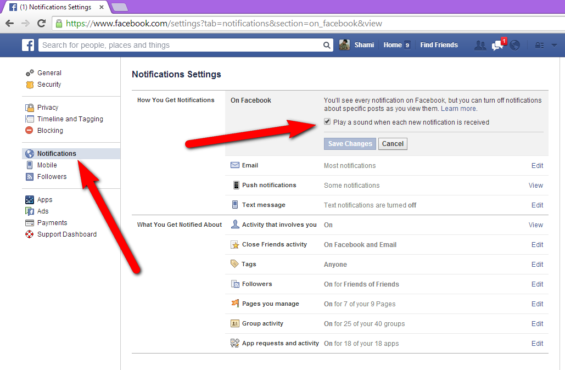Image resolution: width=565 pixels, height=370 pixels.
Task: Click the Tags label icon
Action: (x=234, y=264)
